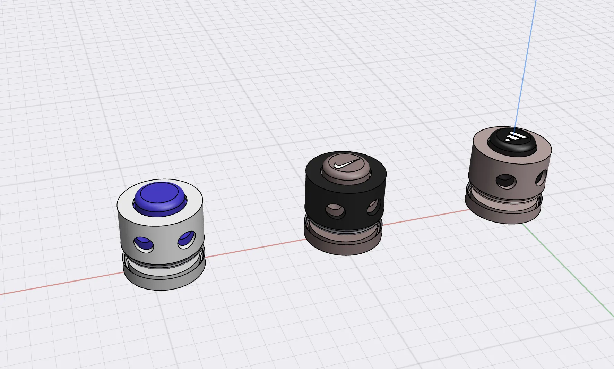
Task: Select the blue cap on the gray model
Action: [x=159, y=199]
